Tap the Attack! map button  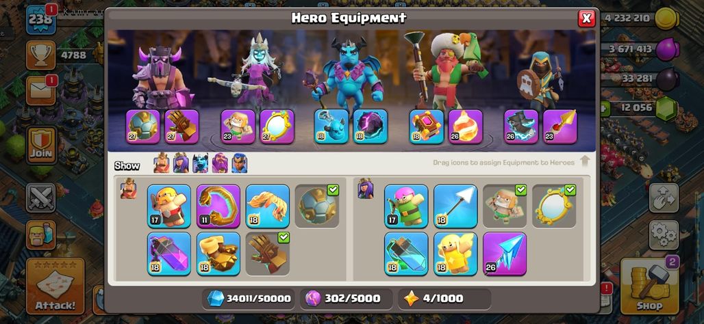(55, 286)
